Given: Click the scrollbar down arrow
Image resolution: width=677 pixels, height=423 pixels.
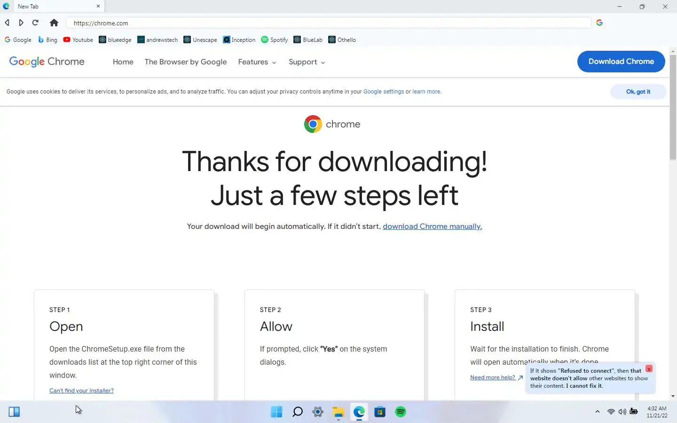Looking at the screenshot, I should [673, 396].
